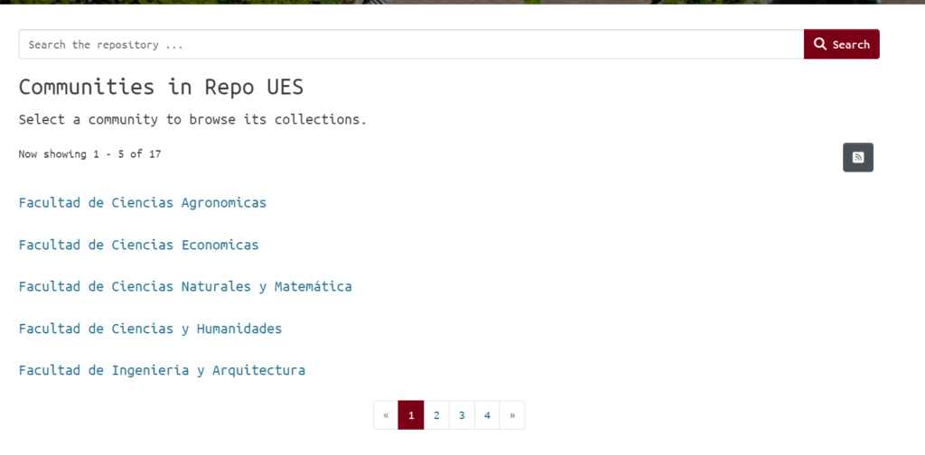Select pagination page 2

[x=436, y=415]
